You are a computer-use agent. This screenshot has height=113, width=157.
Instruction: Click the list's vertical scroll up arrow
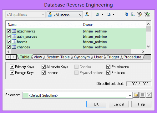pyautogui.click(x=148, y=24)
